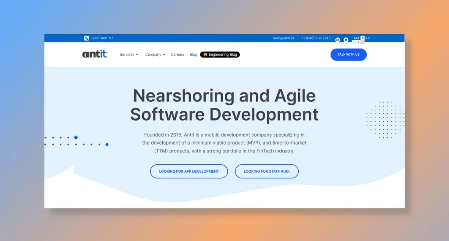Switch site language to ES
449x241 pixels.
[368, 38]
